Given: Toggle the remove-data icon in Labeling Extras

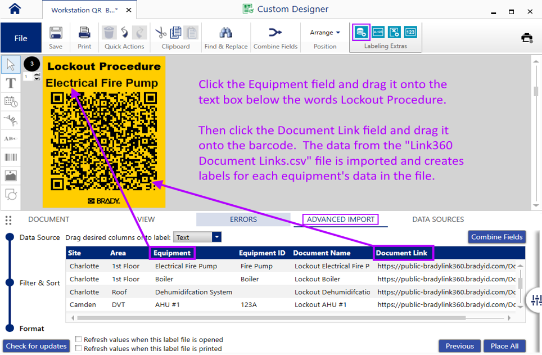Looking at the screenshot, I should coord(395,32).
